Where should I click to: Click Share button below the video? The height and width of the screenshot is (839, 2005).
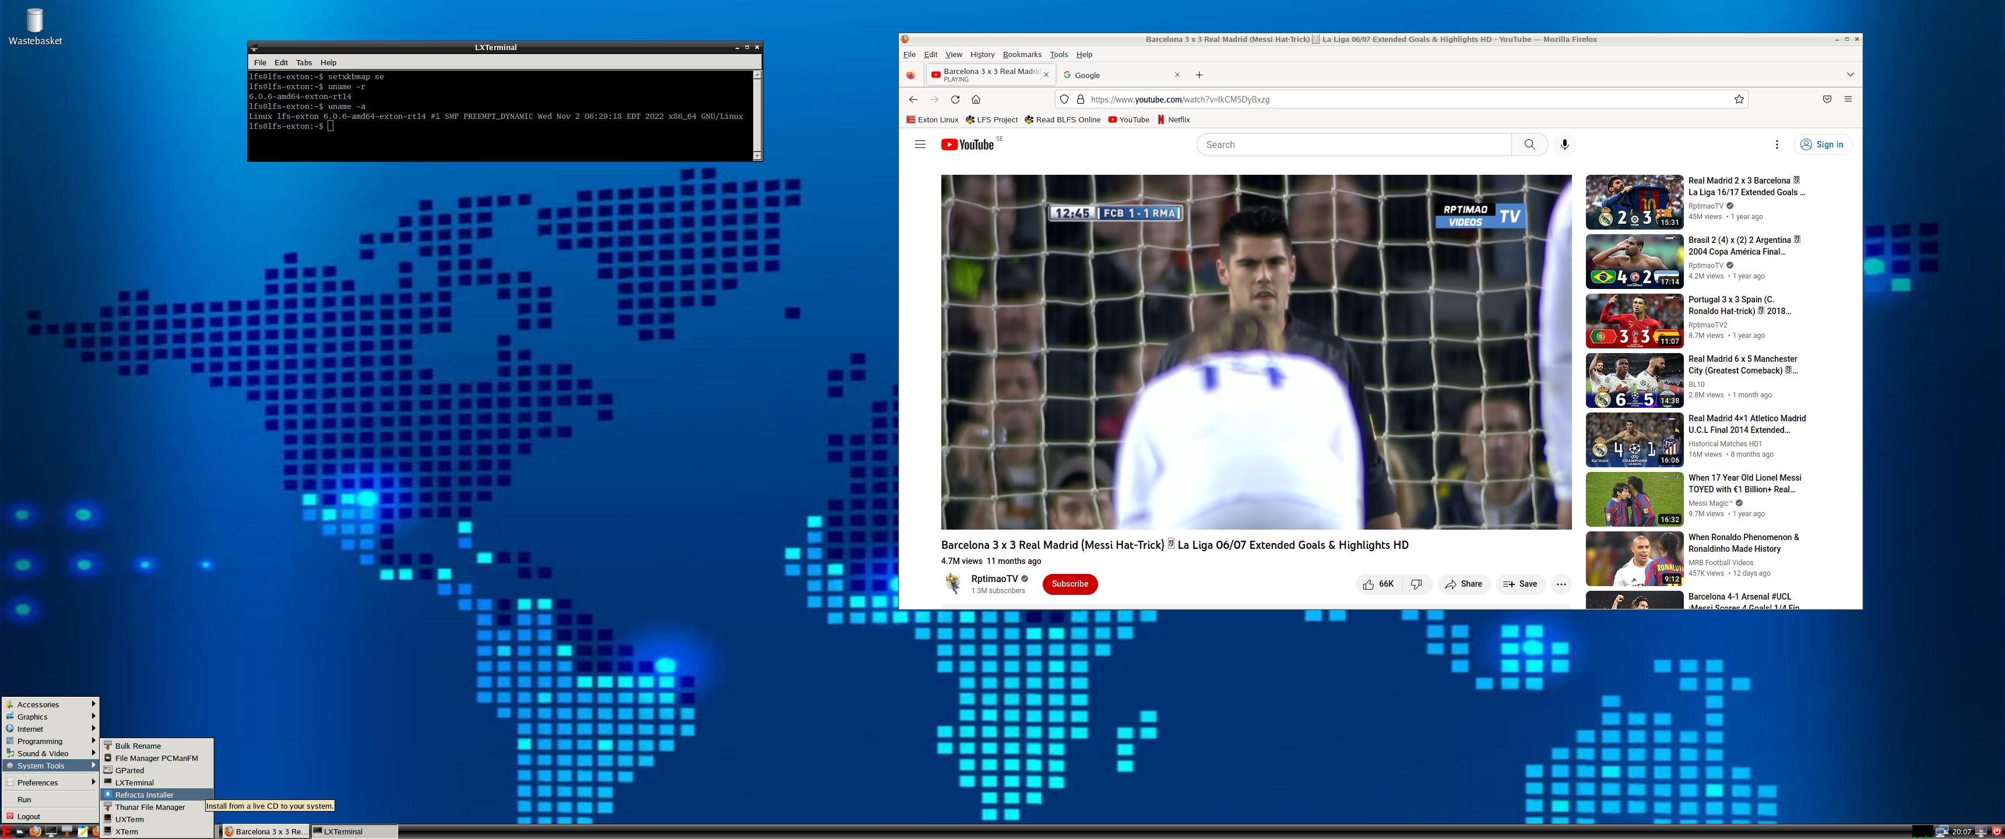(x=1464, y=584)
